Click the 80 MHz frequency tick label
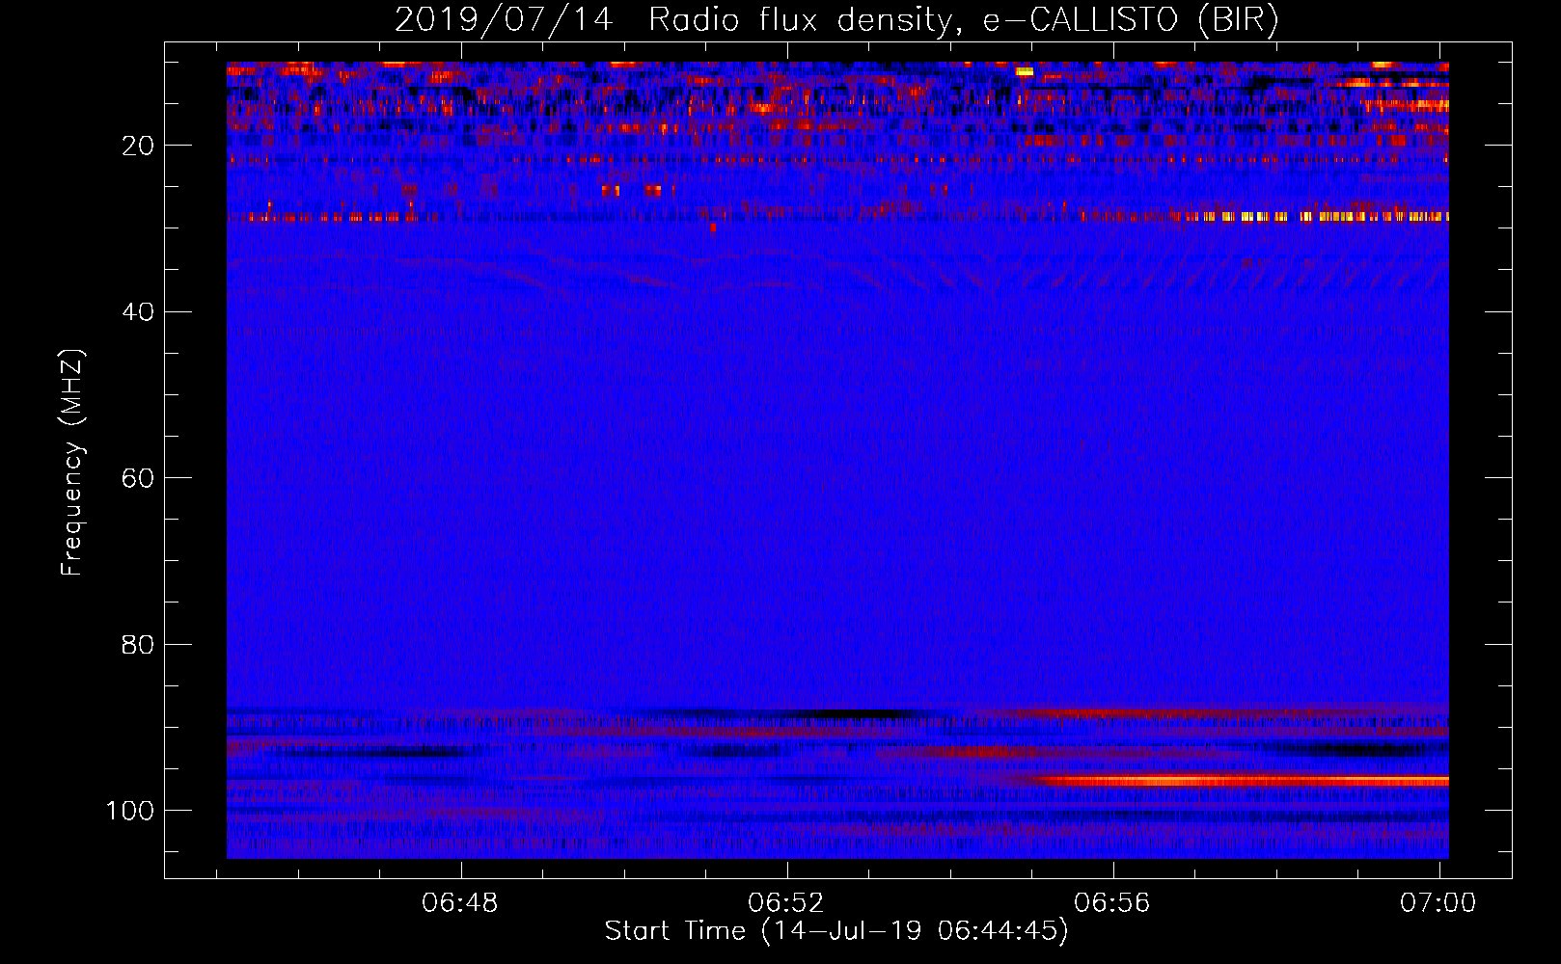 click(139, 644)
